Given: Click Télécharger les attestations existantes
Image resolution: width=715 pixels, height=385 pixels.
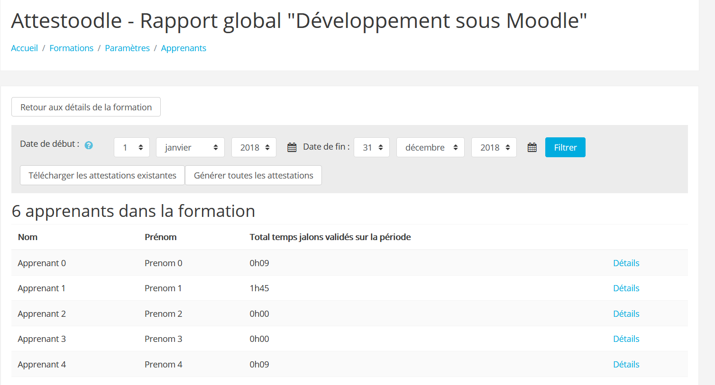Looking at the screenshot, I should [x=102, y=175].
